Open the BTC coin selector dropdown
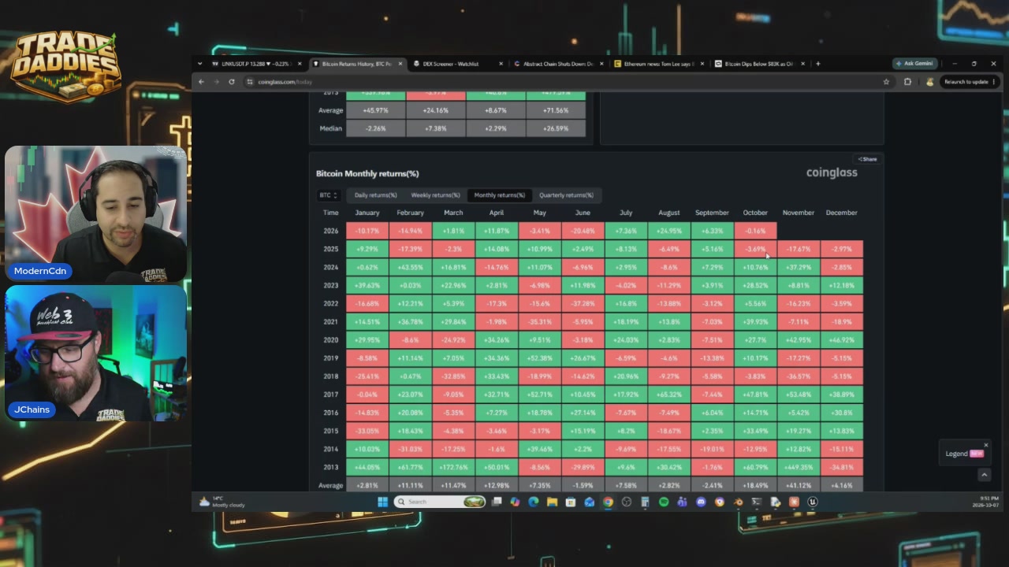Screen dimensions: 1009x567 tap(329, 195)
